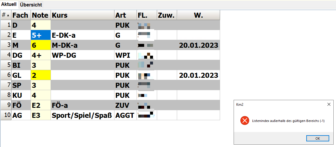This screenshot has height=147, width=336.
Task: Close the Km2 error dialog
Action: point(329,105)
